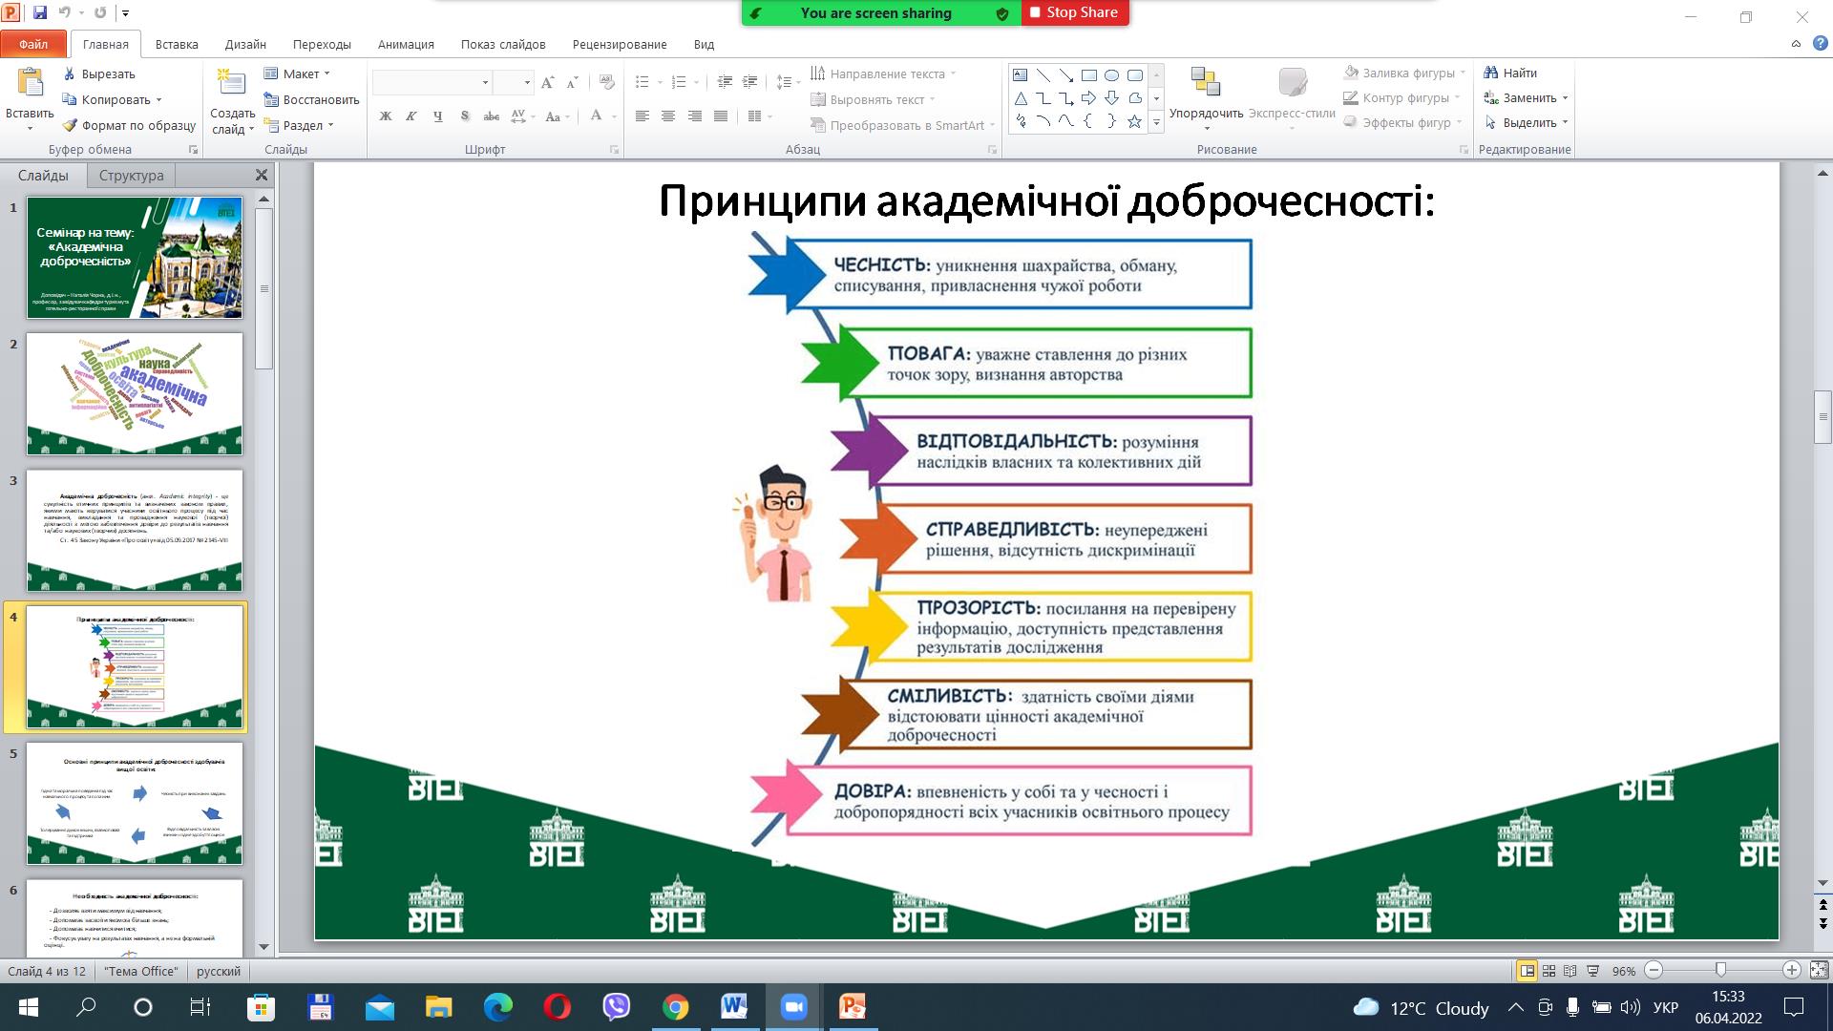This screenshot has width=1833, height=1031.
Task: Toggle underline text formatting
Action: click(438, 116)
